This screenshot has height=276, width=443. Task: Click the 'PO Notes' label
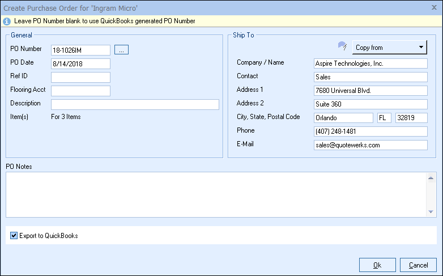(19, 167)
